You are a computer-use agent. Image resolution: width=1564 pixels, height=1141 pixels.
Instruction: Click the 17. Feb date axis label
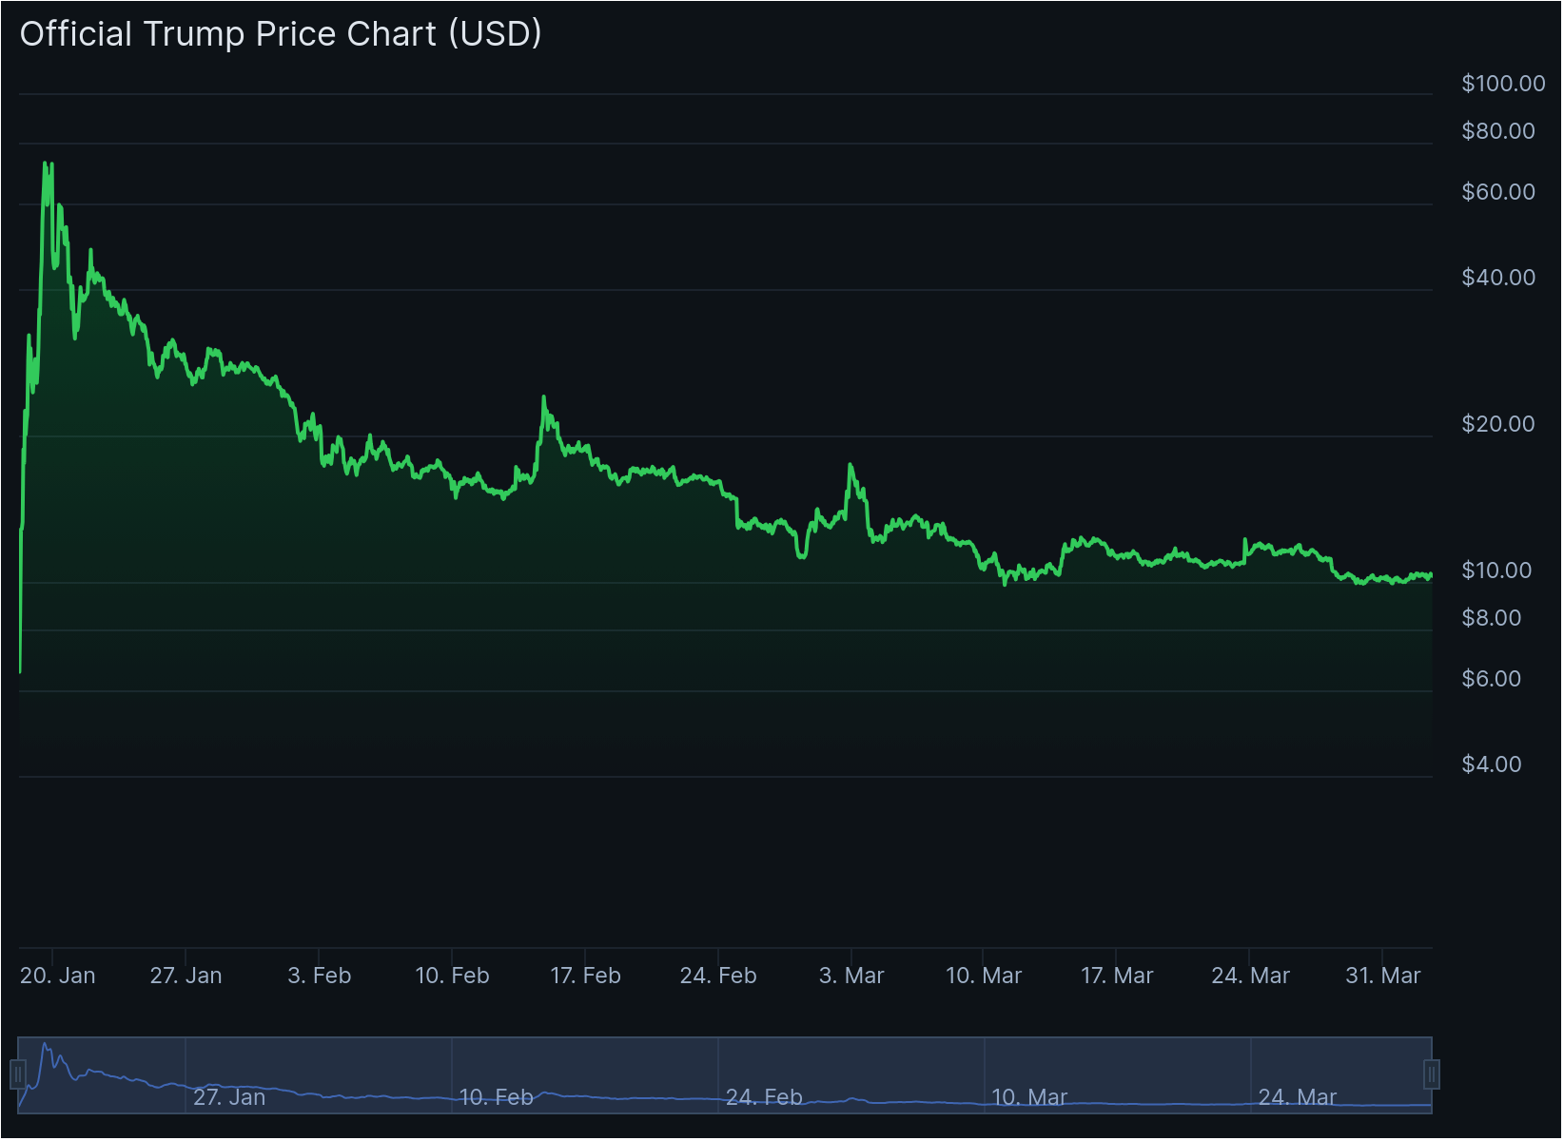point(586,976)
